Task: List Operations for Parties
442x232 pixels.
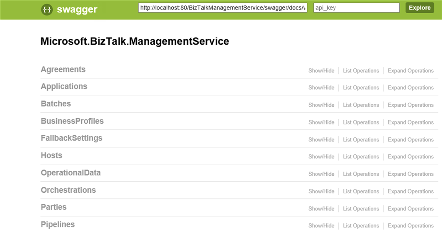Action: click(361, 209)
